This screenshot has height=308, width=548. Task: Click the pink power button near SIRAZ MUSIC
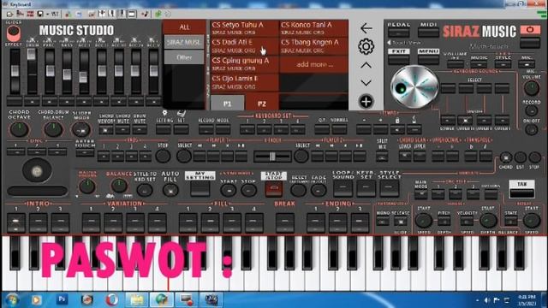tap(530, 30)
